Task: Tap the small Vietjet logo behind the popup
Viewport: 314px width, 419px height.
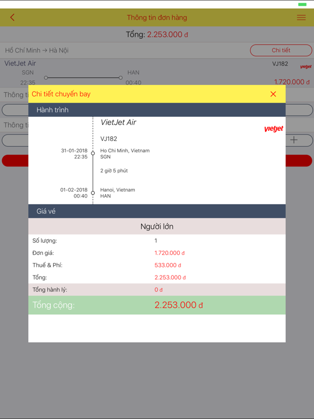Action: (305, 67)
